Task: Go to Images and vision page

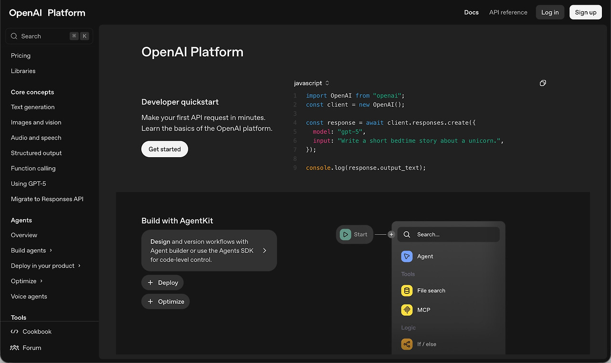Action: [x=36, y=122]
